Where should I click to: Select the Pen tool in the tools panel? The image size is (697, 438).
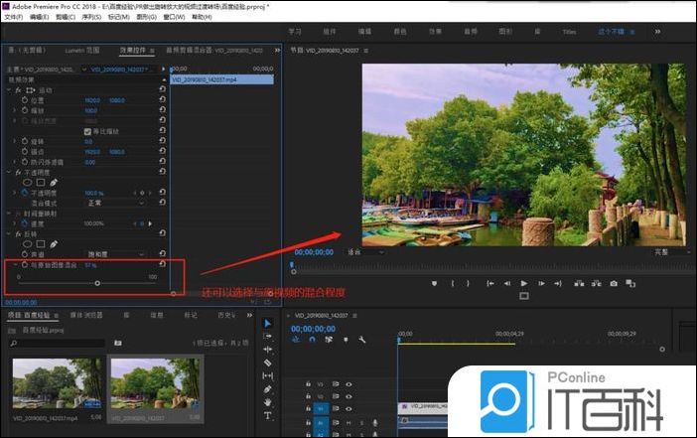(x=268, y=388)
